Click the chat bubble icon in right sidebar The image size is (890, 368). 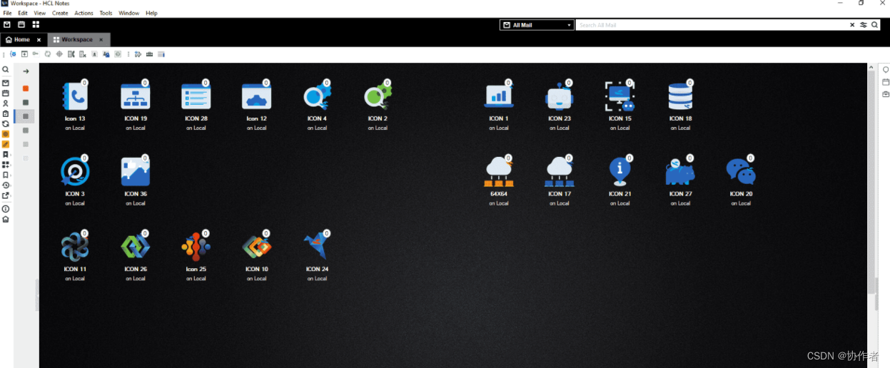click(x=886, y=70)
